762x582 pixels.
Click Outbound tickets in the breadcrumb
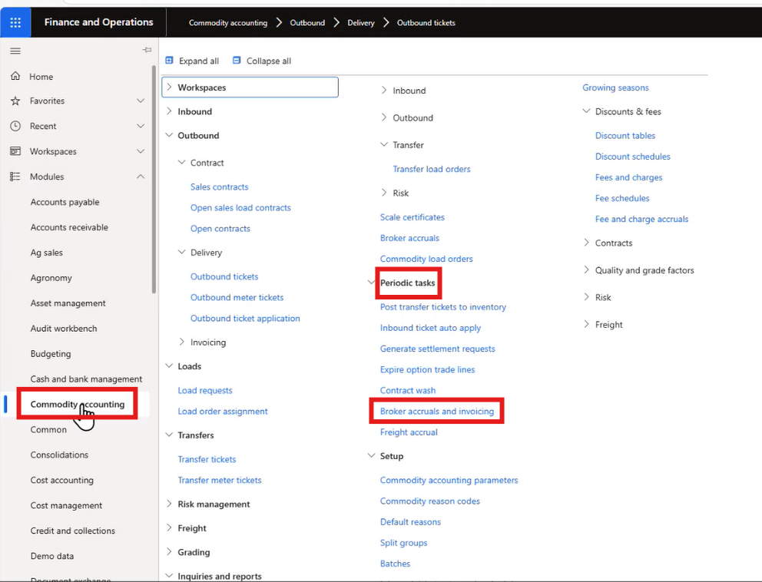pyautogui.click(x=426, y=23)
